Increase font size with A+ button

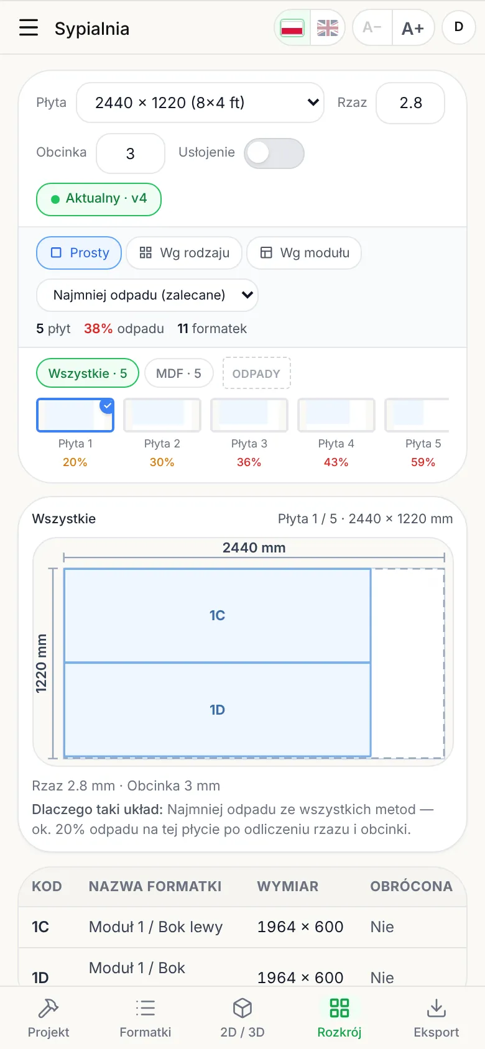(x=413, y=28)
